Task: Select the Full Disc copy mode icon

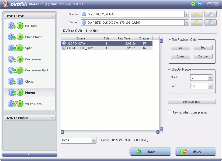Action: point(16,26)
